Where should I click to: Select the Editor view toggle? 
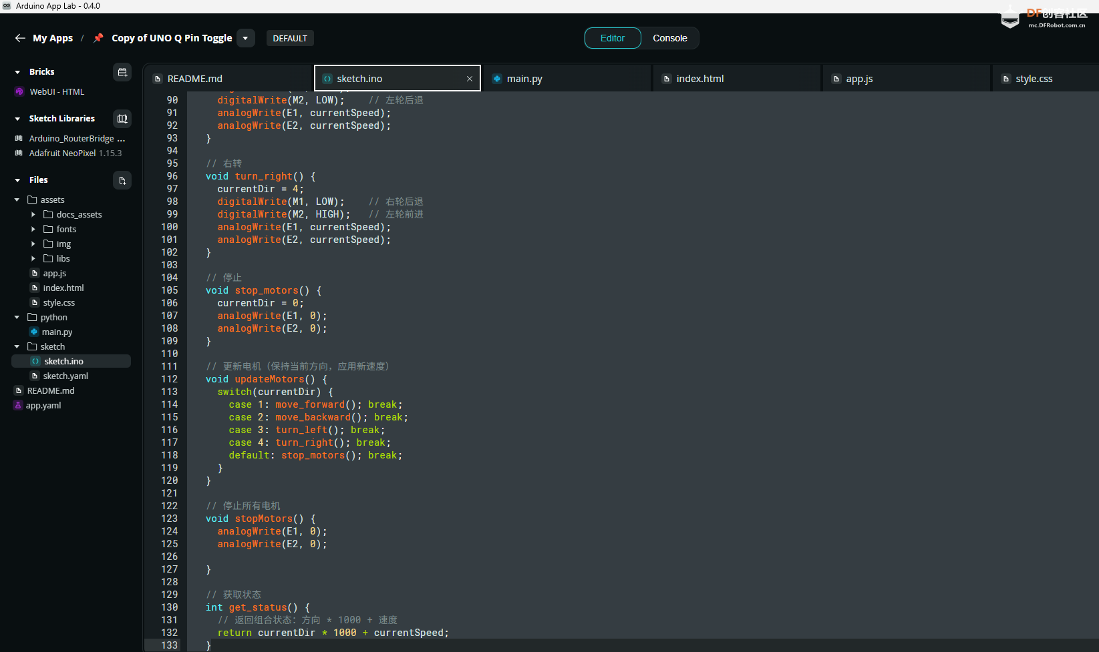pyautogui.click(x=612, y=38)
